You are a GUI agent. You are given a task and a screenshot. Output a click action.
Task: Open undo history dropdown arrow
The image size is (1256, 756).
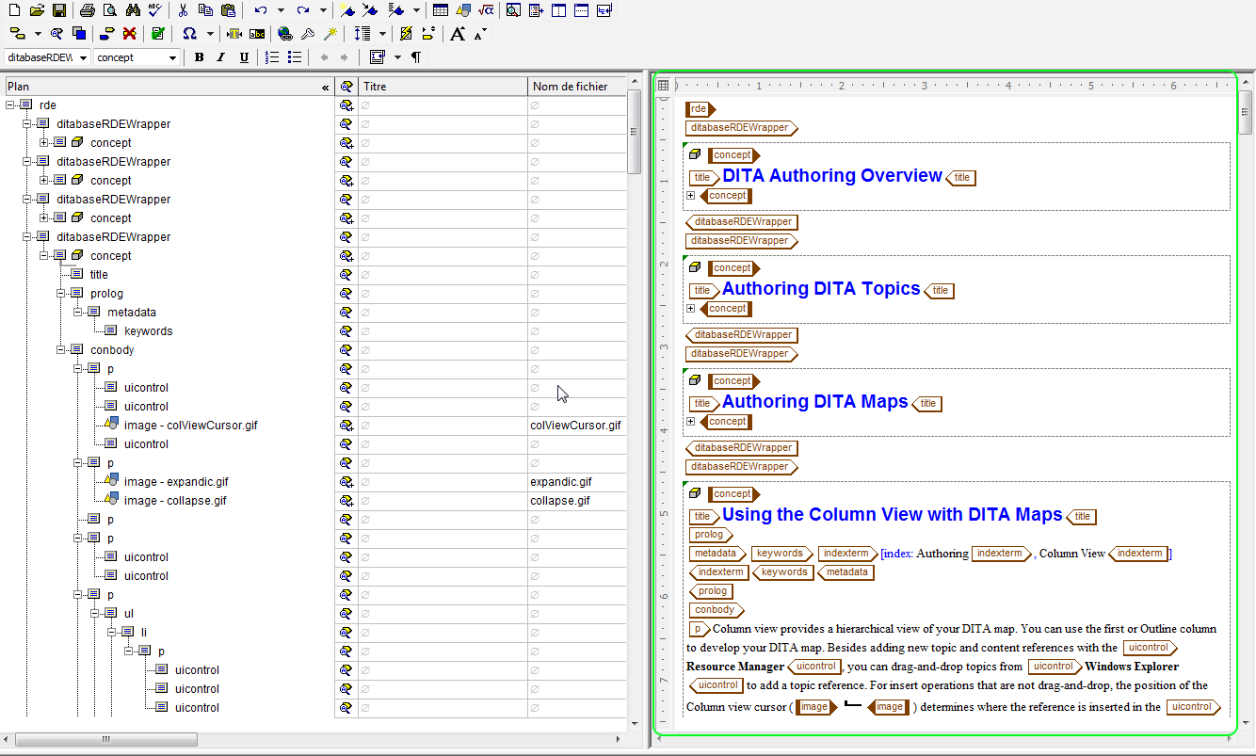[281, 10]
